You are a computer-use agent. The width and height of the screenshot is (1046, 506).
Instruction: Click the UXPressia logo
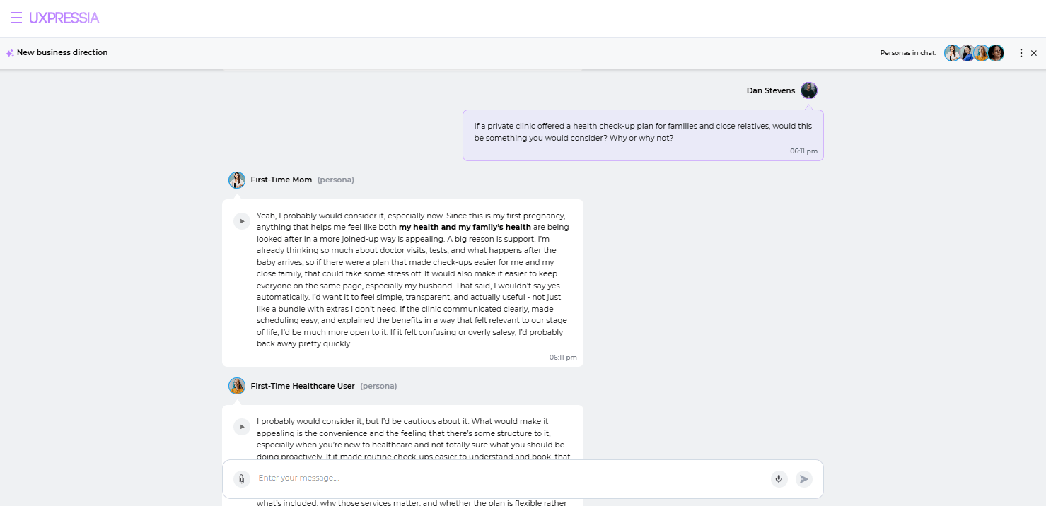pos(64,18)
